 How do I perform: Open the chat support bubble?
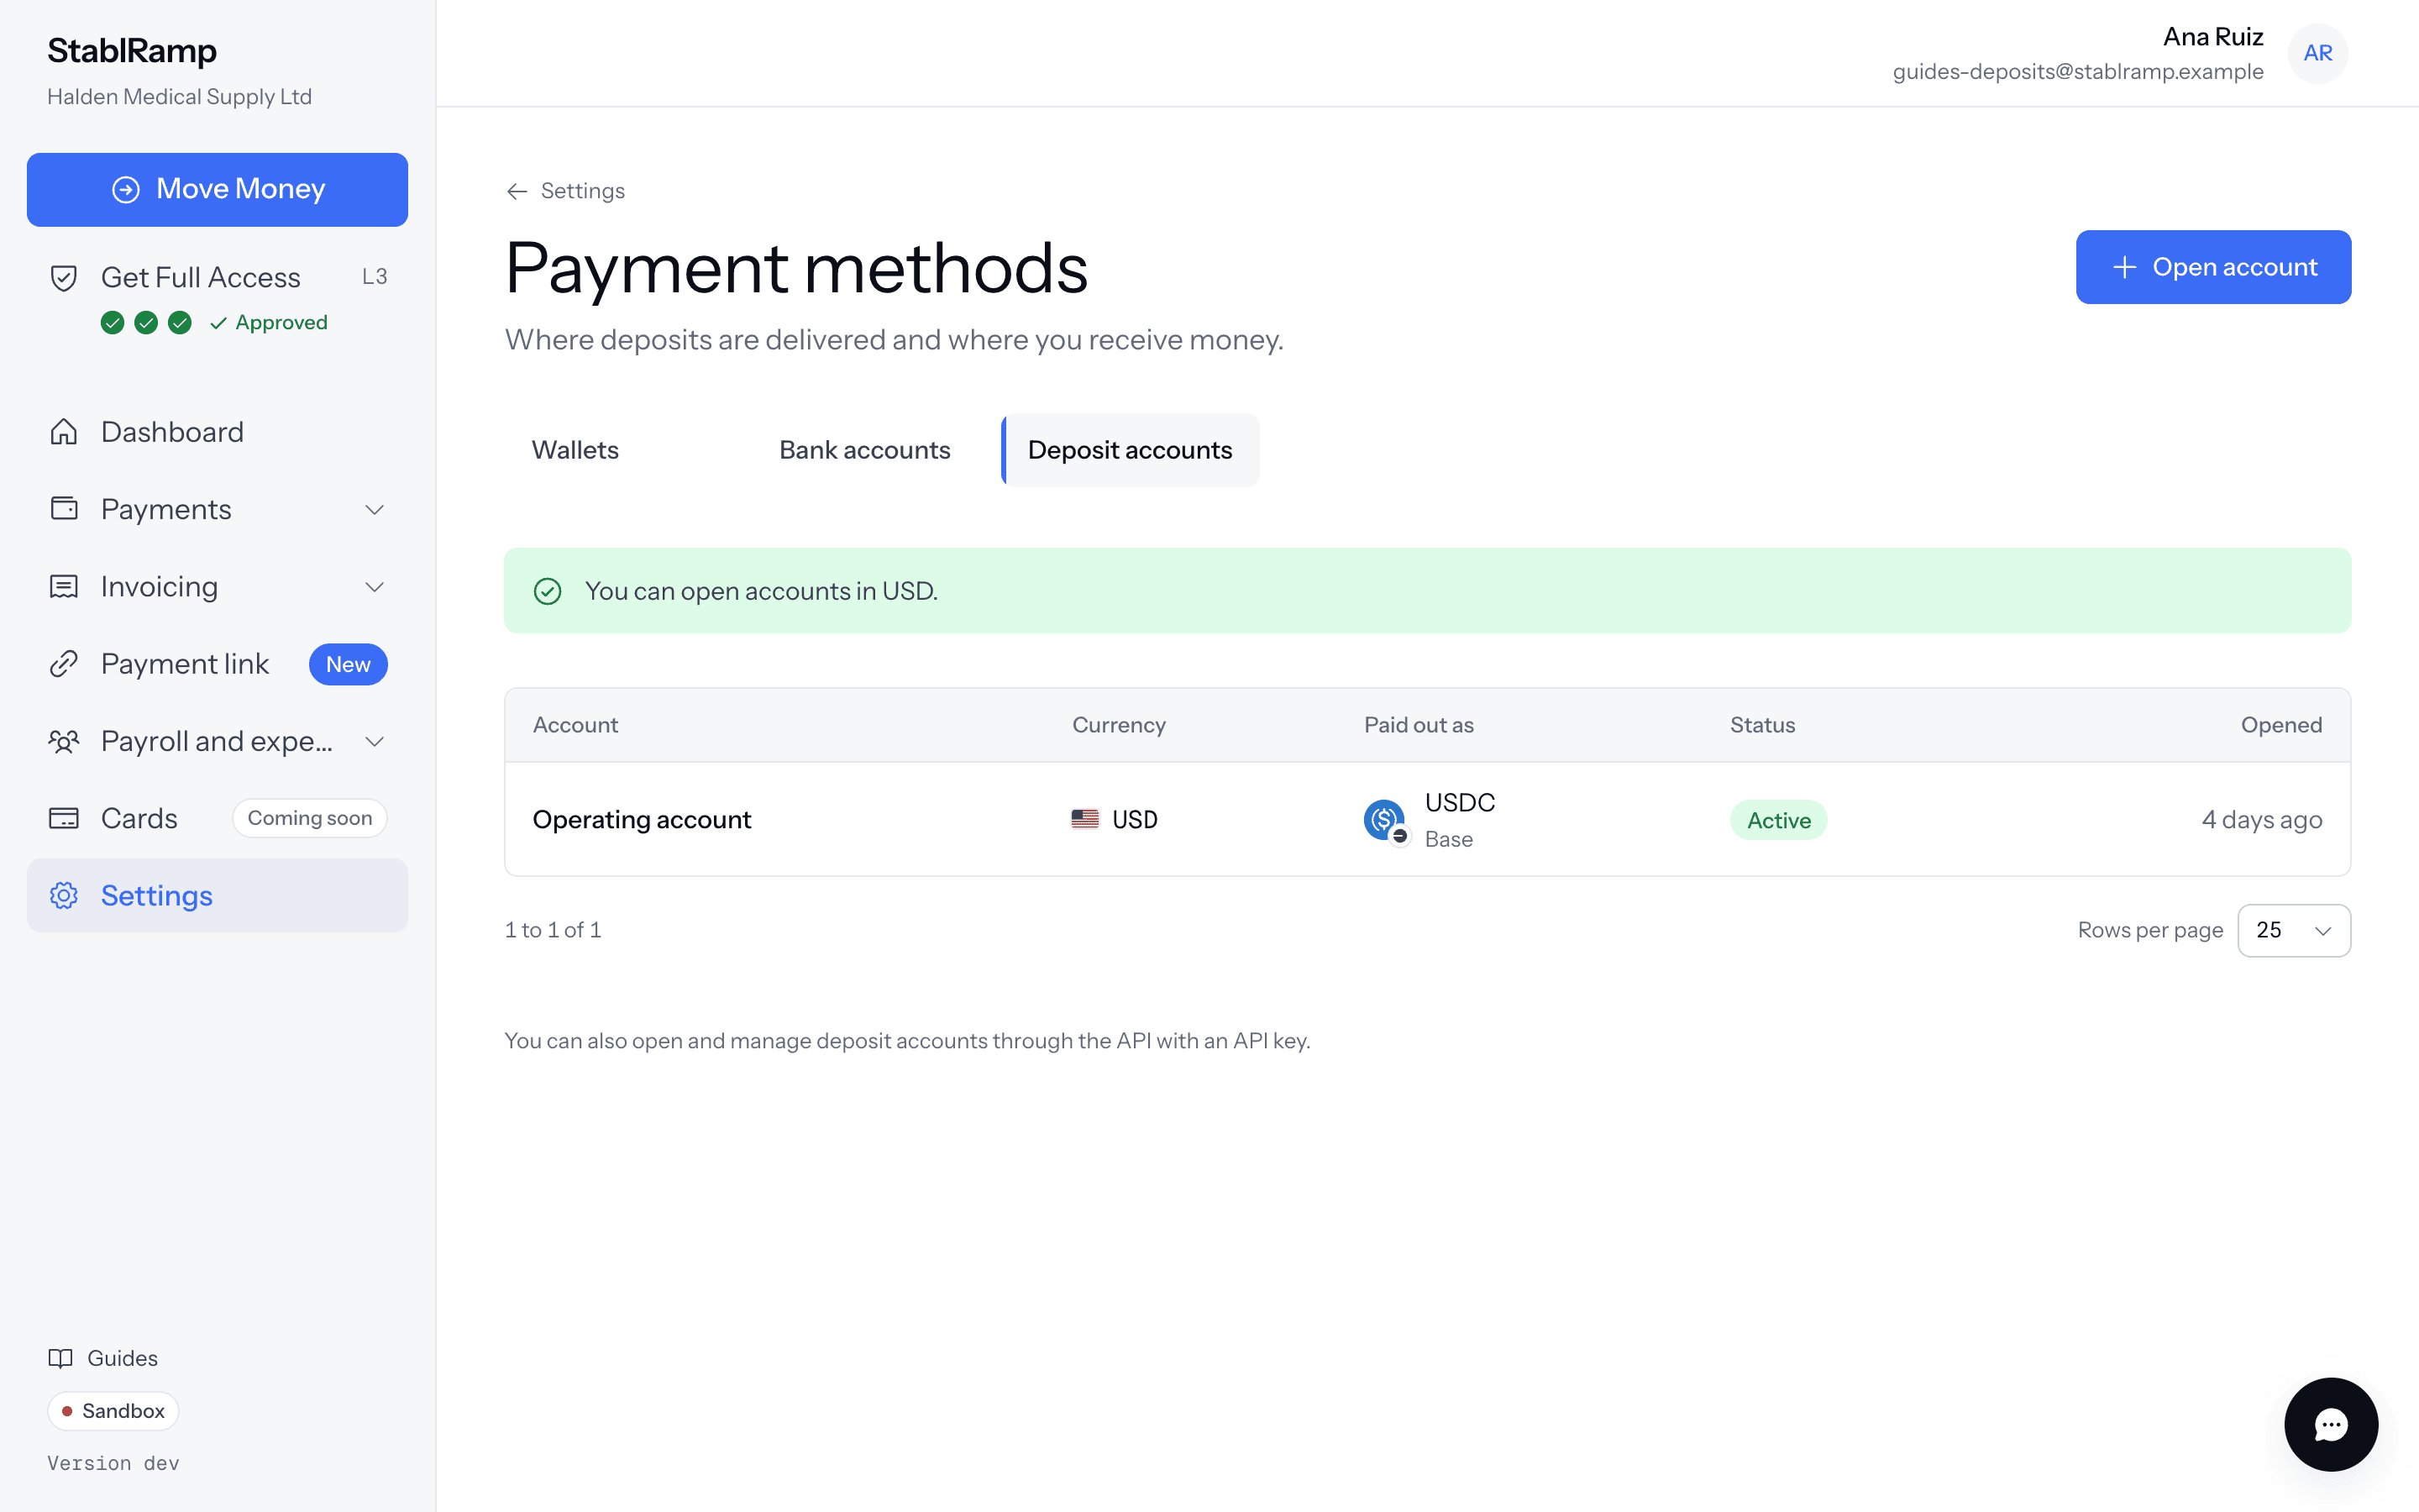[2331, 1424]
